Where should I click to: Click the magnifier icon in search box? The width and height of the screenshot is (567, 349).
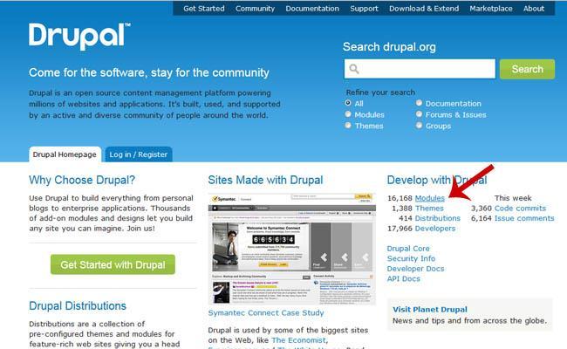pos(354,69)
